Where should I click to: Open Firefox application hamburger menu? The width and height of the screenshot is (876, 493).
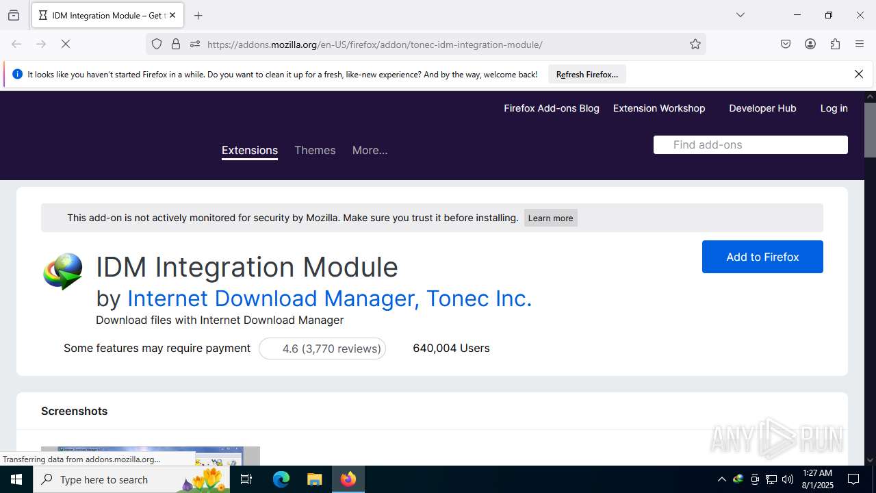coord(860,44)
